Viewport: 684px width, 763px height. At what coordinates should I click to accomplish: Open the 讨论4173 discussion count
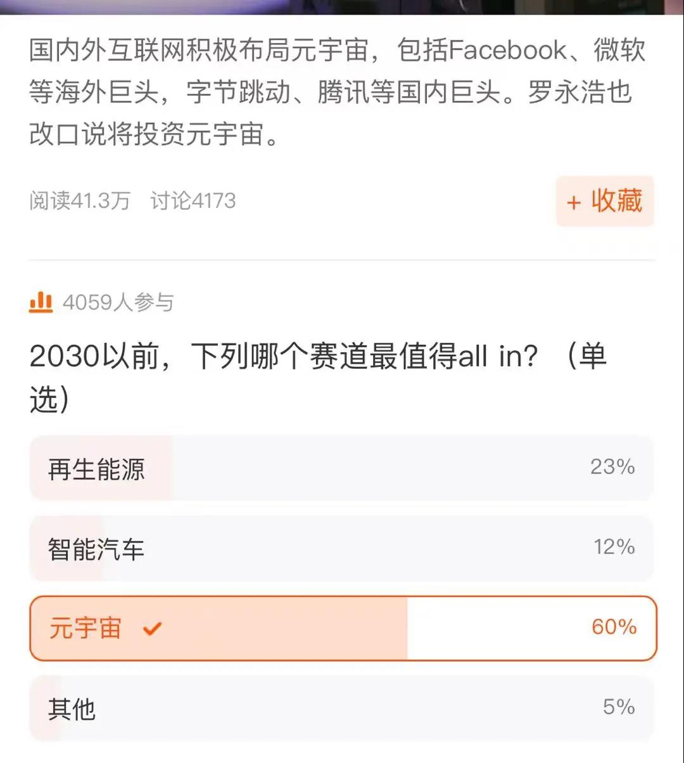[x=193, y=201]
